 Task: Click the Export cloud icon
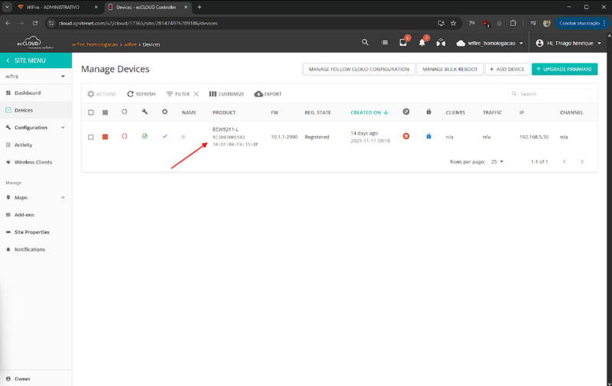[x=259, y=94]
